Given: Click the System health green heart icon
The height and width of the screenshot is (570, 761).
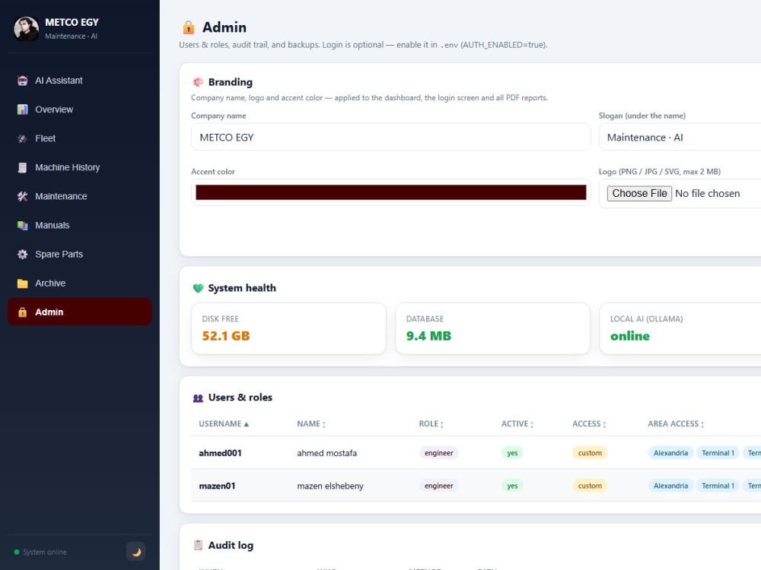Looking at the screenshot, I should pos(198,288).
